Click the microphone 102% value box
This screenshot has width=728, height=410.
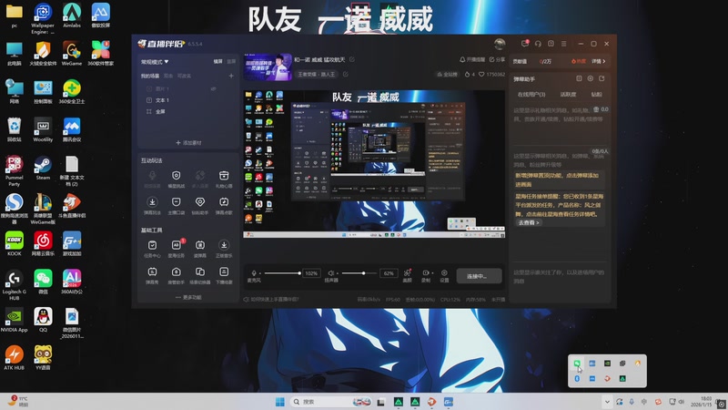pos(311,273)
